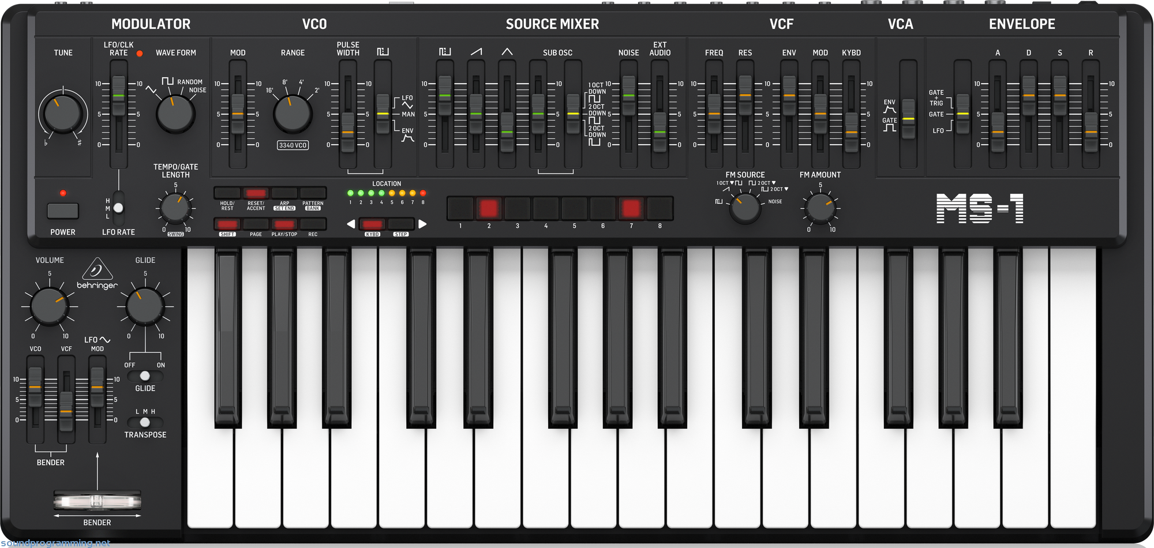This screenshot has height=548, width=1154.
Task: Click sequencer step button 3
Action: (518, 208)
